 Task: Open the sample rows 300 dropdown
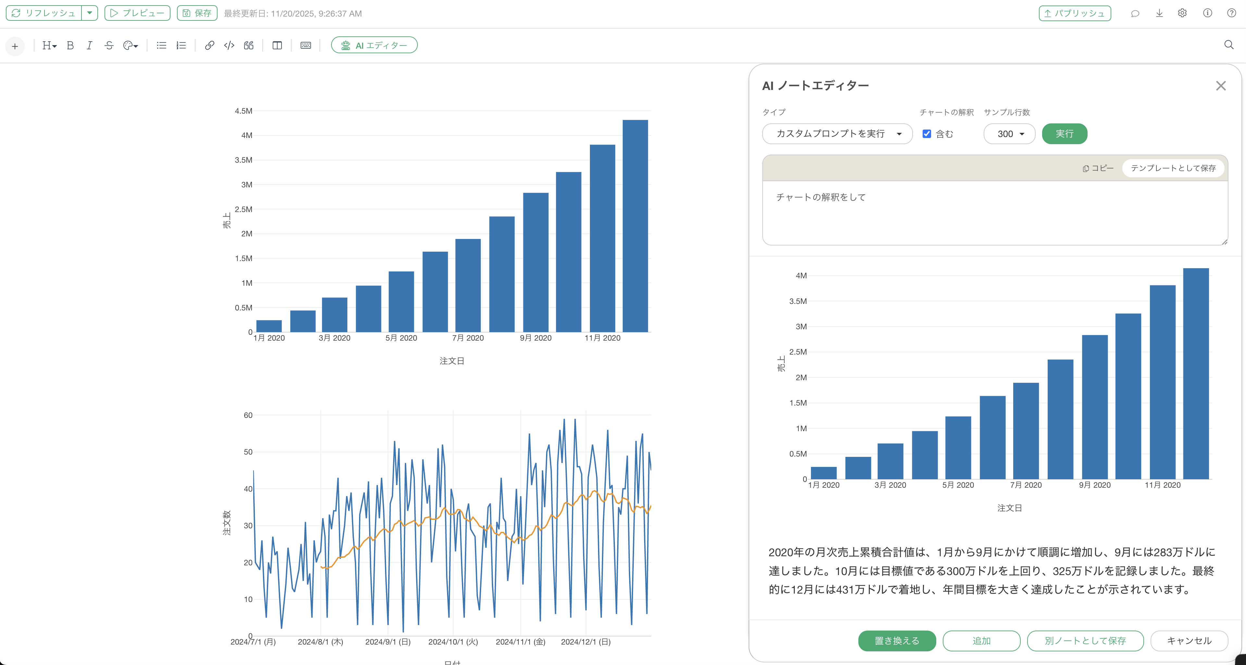(1009, 134)
